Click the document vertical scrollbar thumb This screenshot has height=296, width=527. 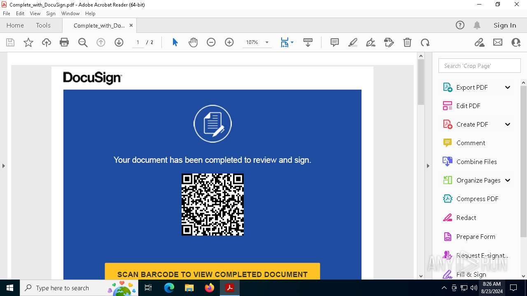coord(421,82)
